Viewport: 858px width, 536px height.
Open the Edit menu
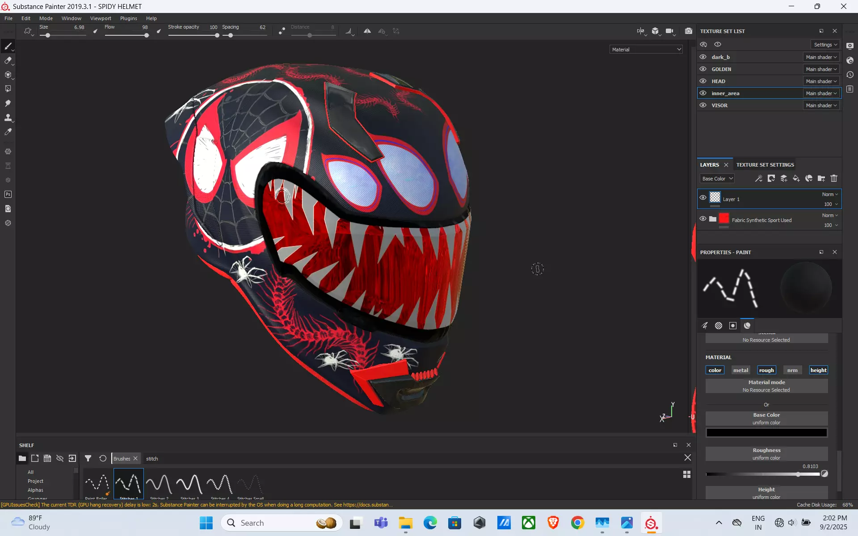26,18
